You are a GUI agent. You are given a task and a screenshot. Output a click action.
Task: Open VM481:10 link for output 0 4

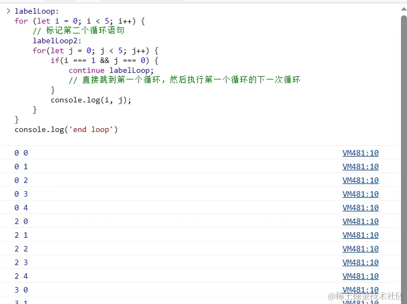(x=361, y=208)
